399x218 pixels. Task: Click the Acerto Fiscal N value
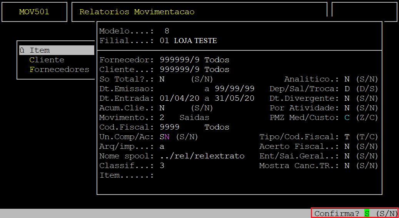[347, 146]
